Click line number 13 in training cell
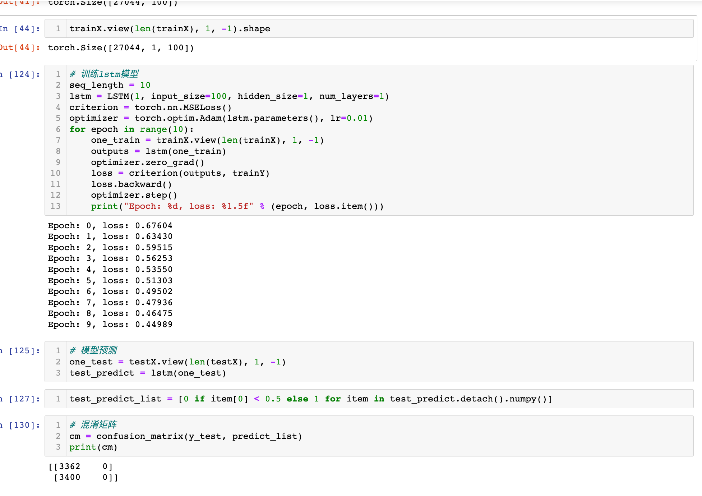Screen dimensions: 702x496 coord(55,206)
